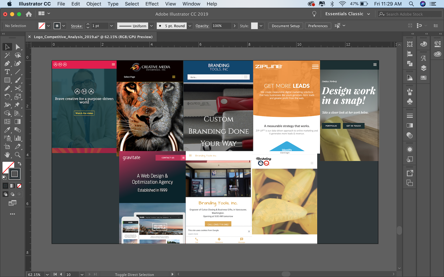Screen dimensions: 444x277
Task: Select the Shape Builder tool
Action: [x=7, y=113]
